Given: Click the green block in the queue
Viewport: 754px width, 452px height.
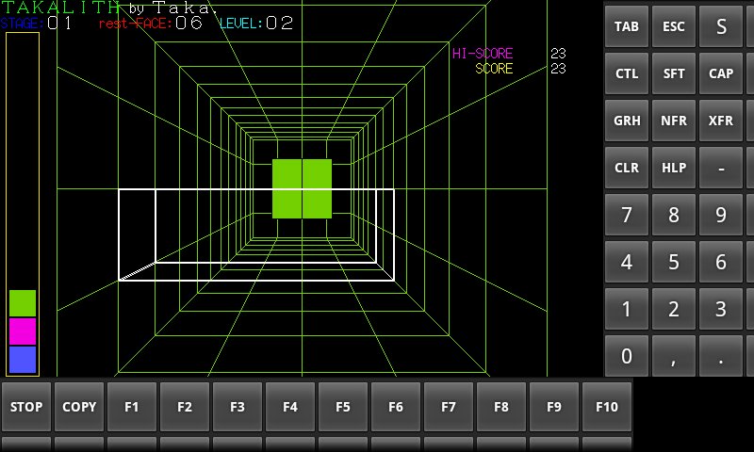Looking at the screenshot, I should (23, 303).
